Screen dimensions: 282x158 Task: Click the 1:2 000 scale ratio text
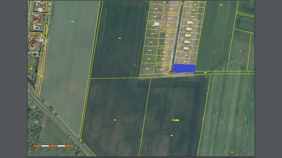pos(38,142)
